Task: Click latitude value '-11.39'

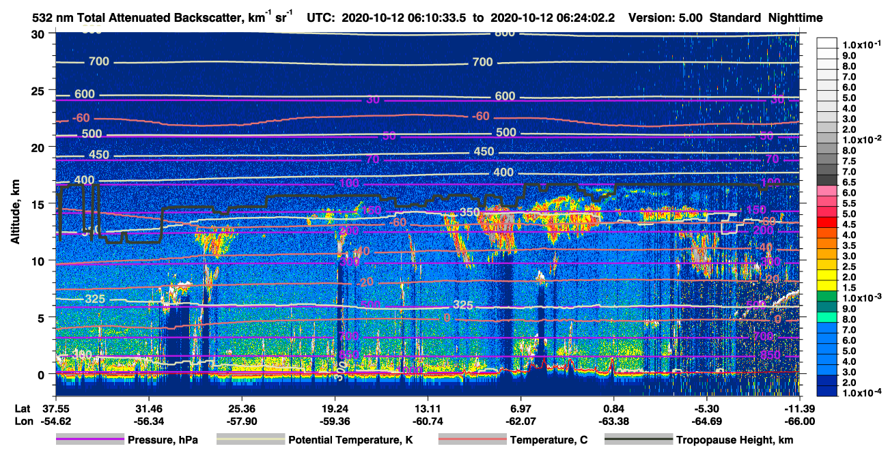Action: (799, 408)
